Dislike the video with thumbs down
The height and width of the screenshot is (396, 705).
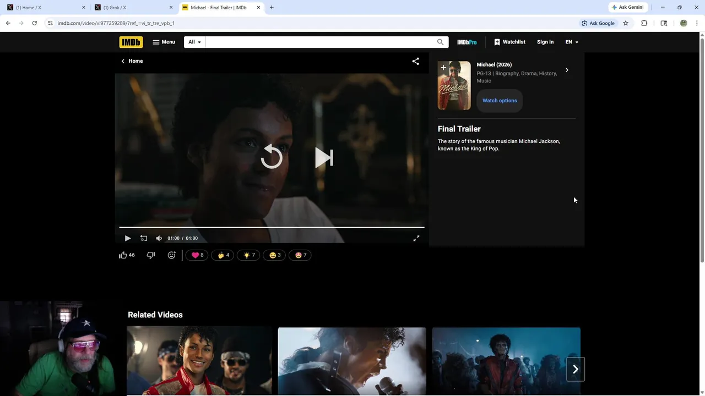coord(151,255)
